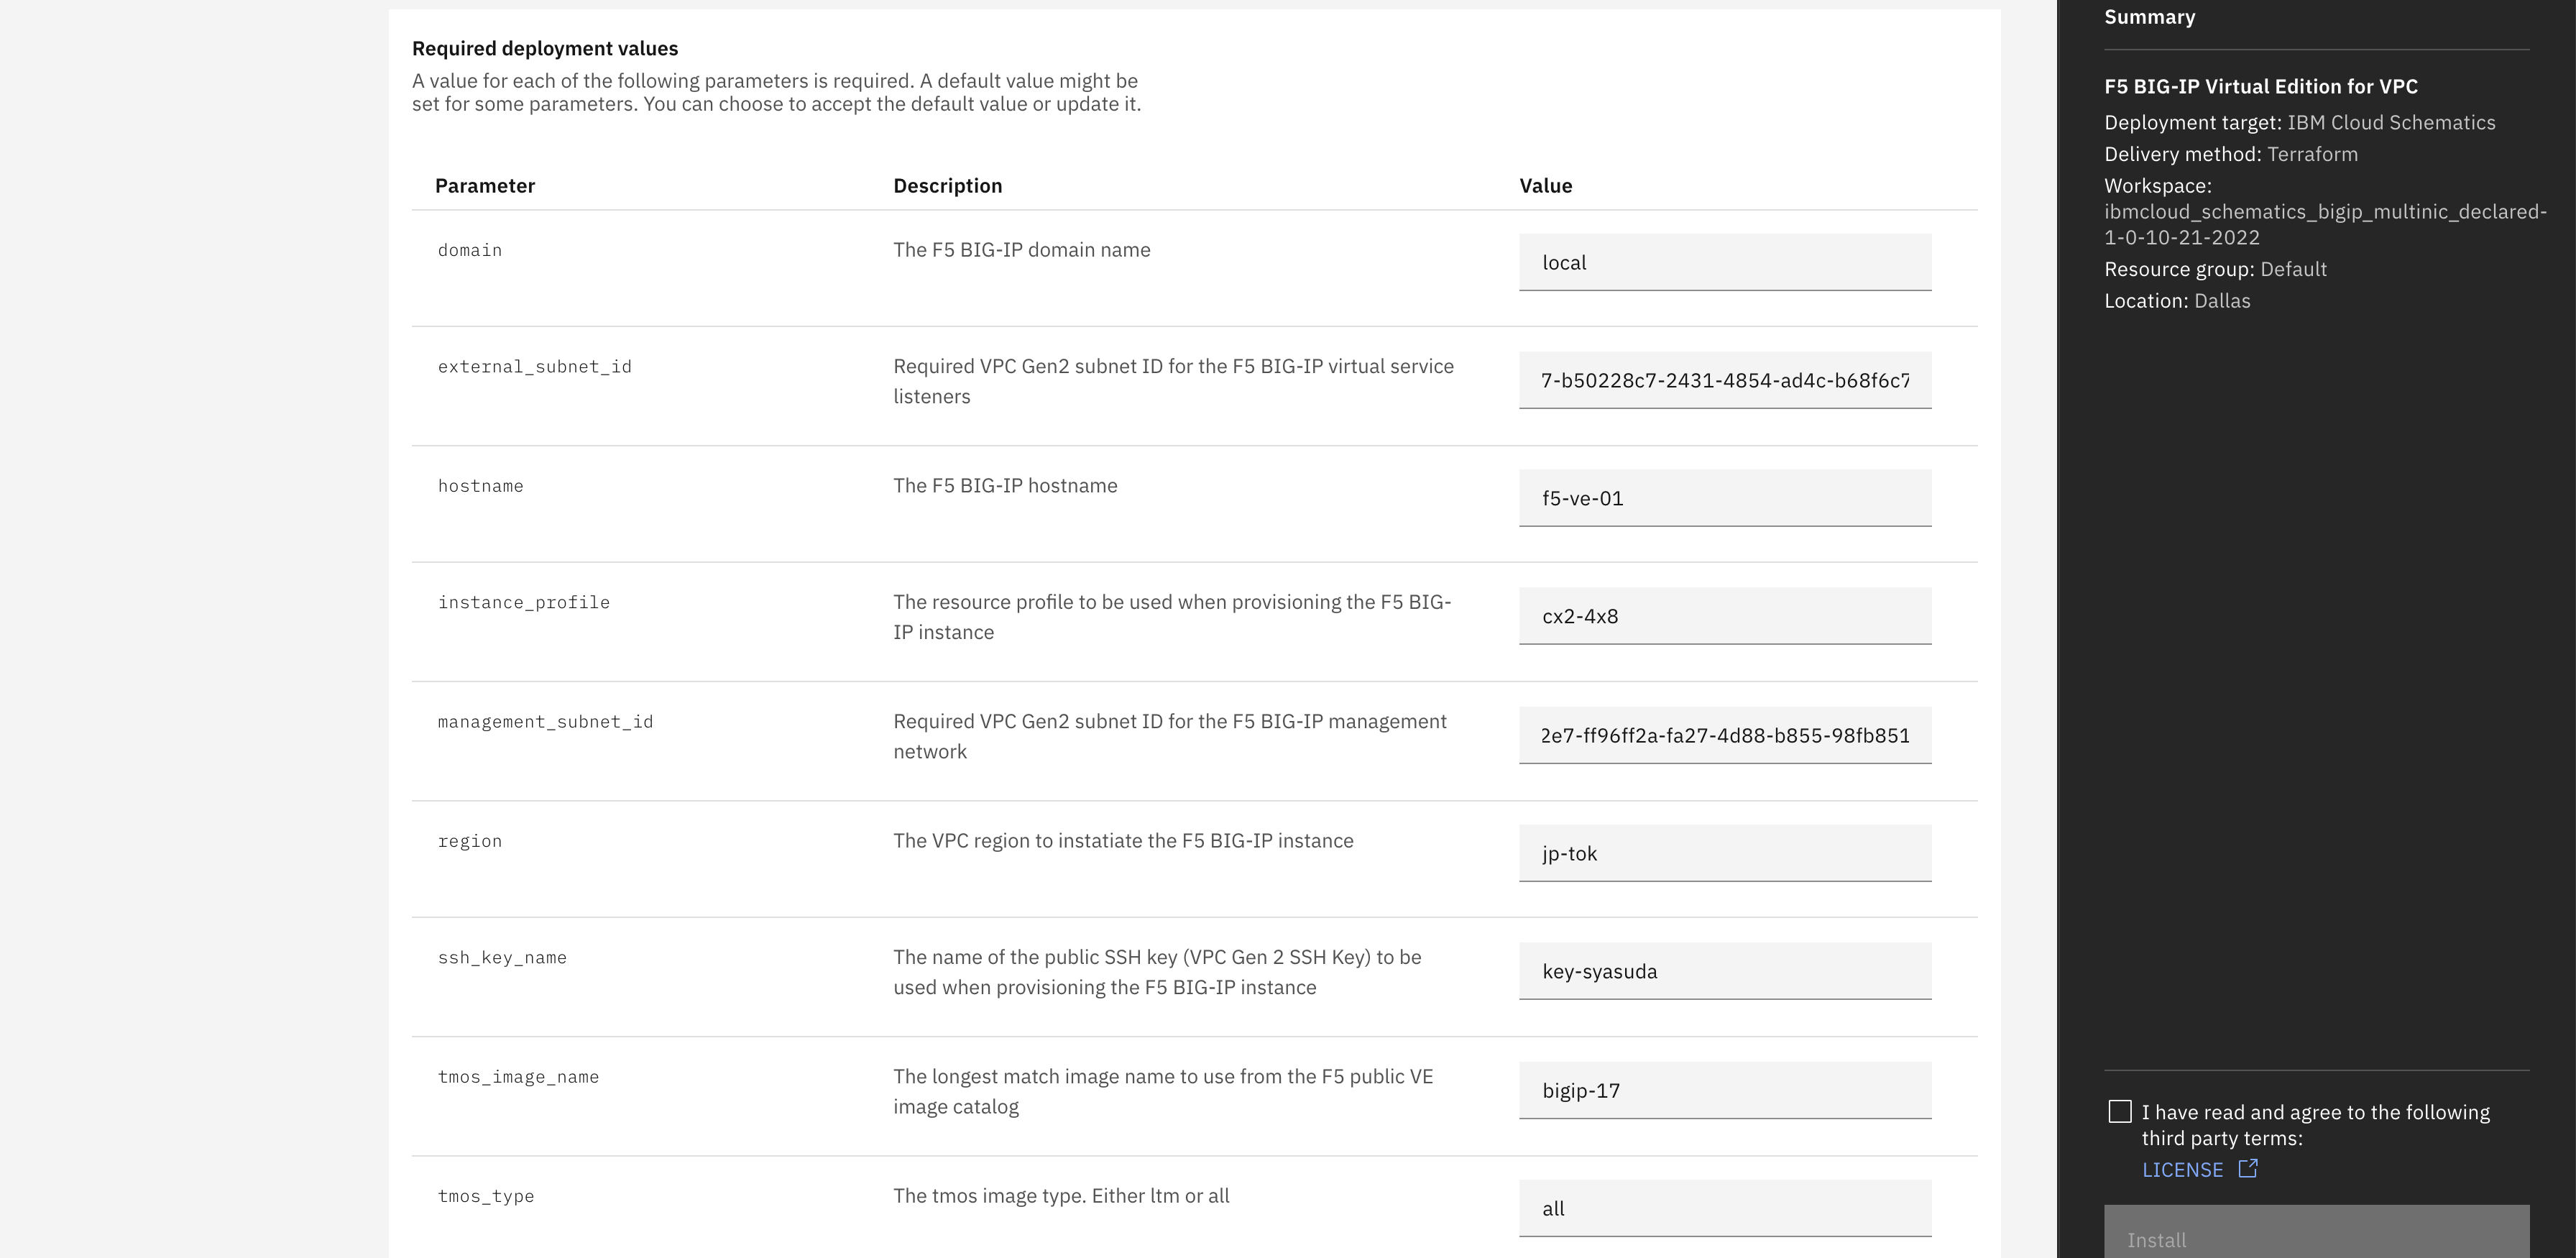Screen dimensions: 2576x1258
Task: Edit the management_subnet_id value field
Action: coord(1724,735)
